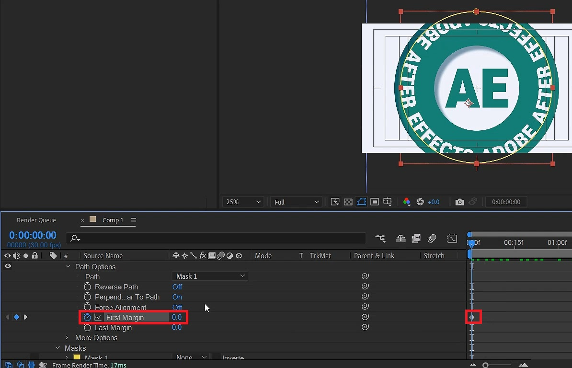Screen dimensions: 572x368
Task: Click the shy switch column header icon
Action: 176,256
